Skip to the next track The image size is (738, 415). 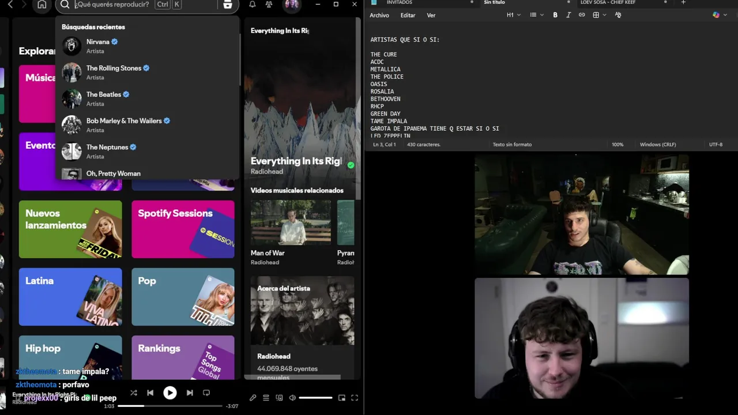tap(190, 393)
